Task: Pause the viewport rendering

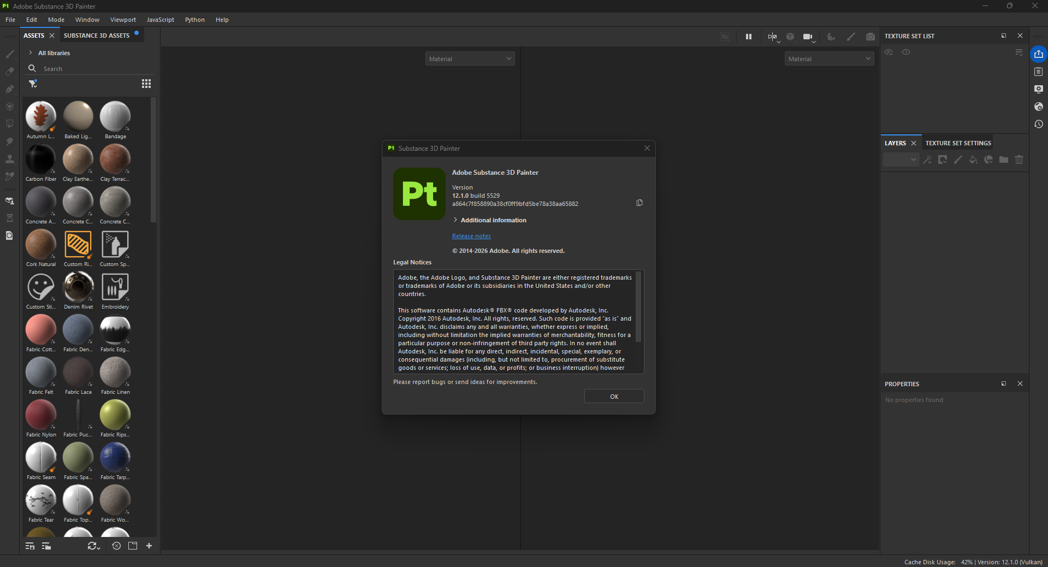Action: coord(749,37)
